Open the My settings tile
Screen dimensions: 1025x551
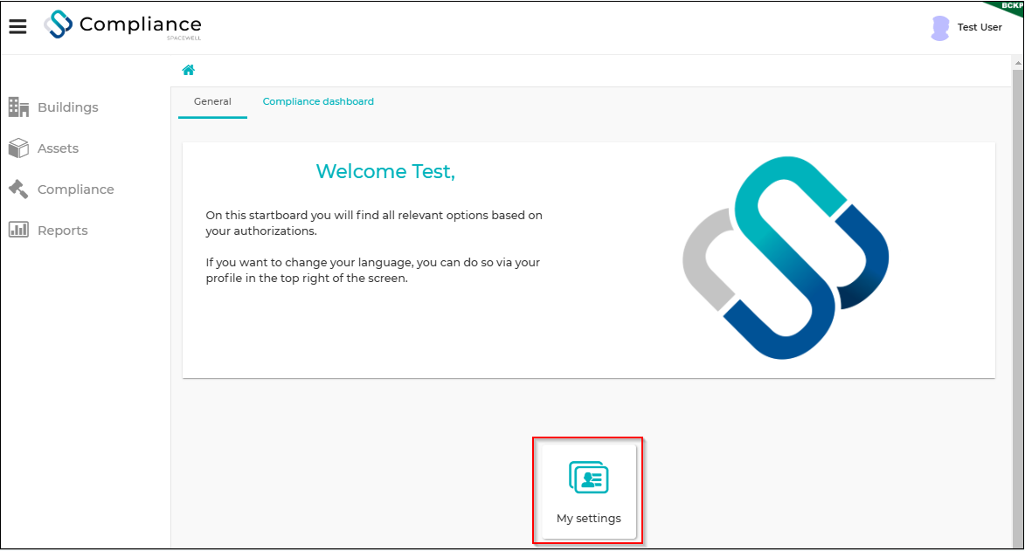(x=589, y=492)
